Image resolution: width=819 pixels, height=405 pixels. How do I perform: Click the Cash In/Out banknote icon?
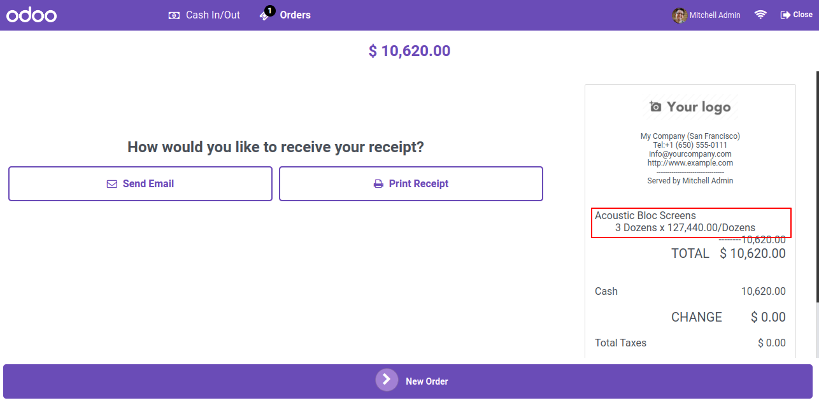tap(174, 15)
